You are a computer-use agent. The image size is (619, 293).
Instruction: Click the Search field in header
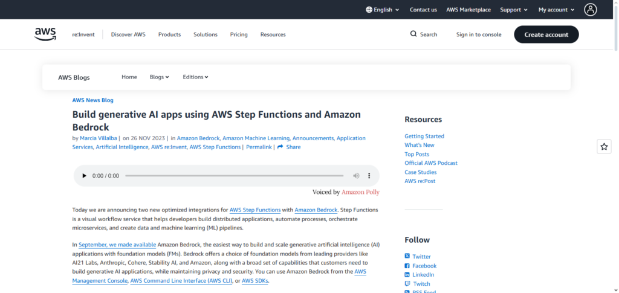pyautogui.click(x=424, y=34)
